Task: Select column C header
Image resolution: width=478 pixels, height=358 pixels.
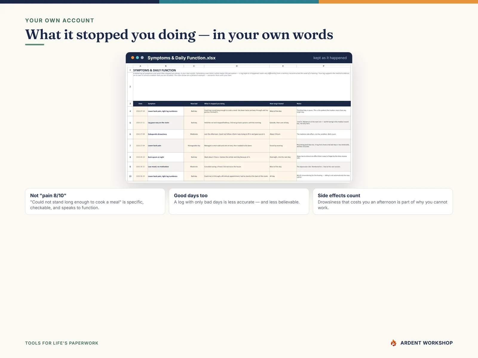Action: pos(194,66)
